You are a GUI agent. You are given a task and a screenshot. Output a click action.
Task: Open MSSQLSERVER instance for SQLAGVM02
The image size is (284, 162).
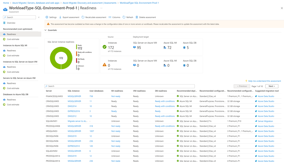[x=74, y=151]
